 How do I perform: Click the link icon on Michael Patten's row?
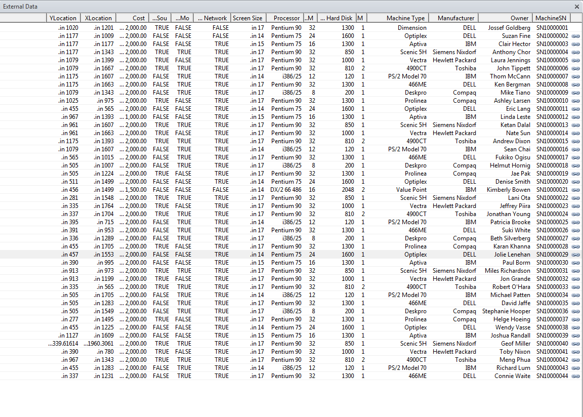576,295
